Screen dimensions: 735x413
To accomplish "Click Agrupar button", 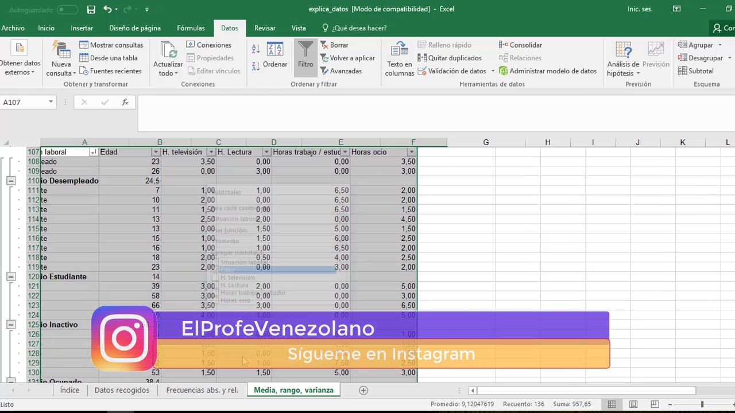I will pos(695,45).
